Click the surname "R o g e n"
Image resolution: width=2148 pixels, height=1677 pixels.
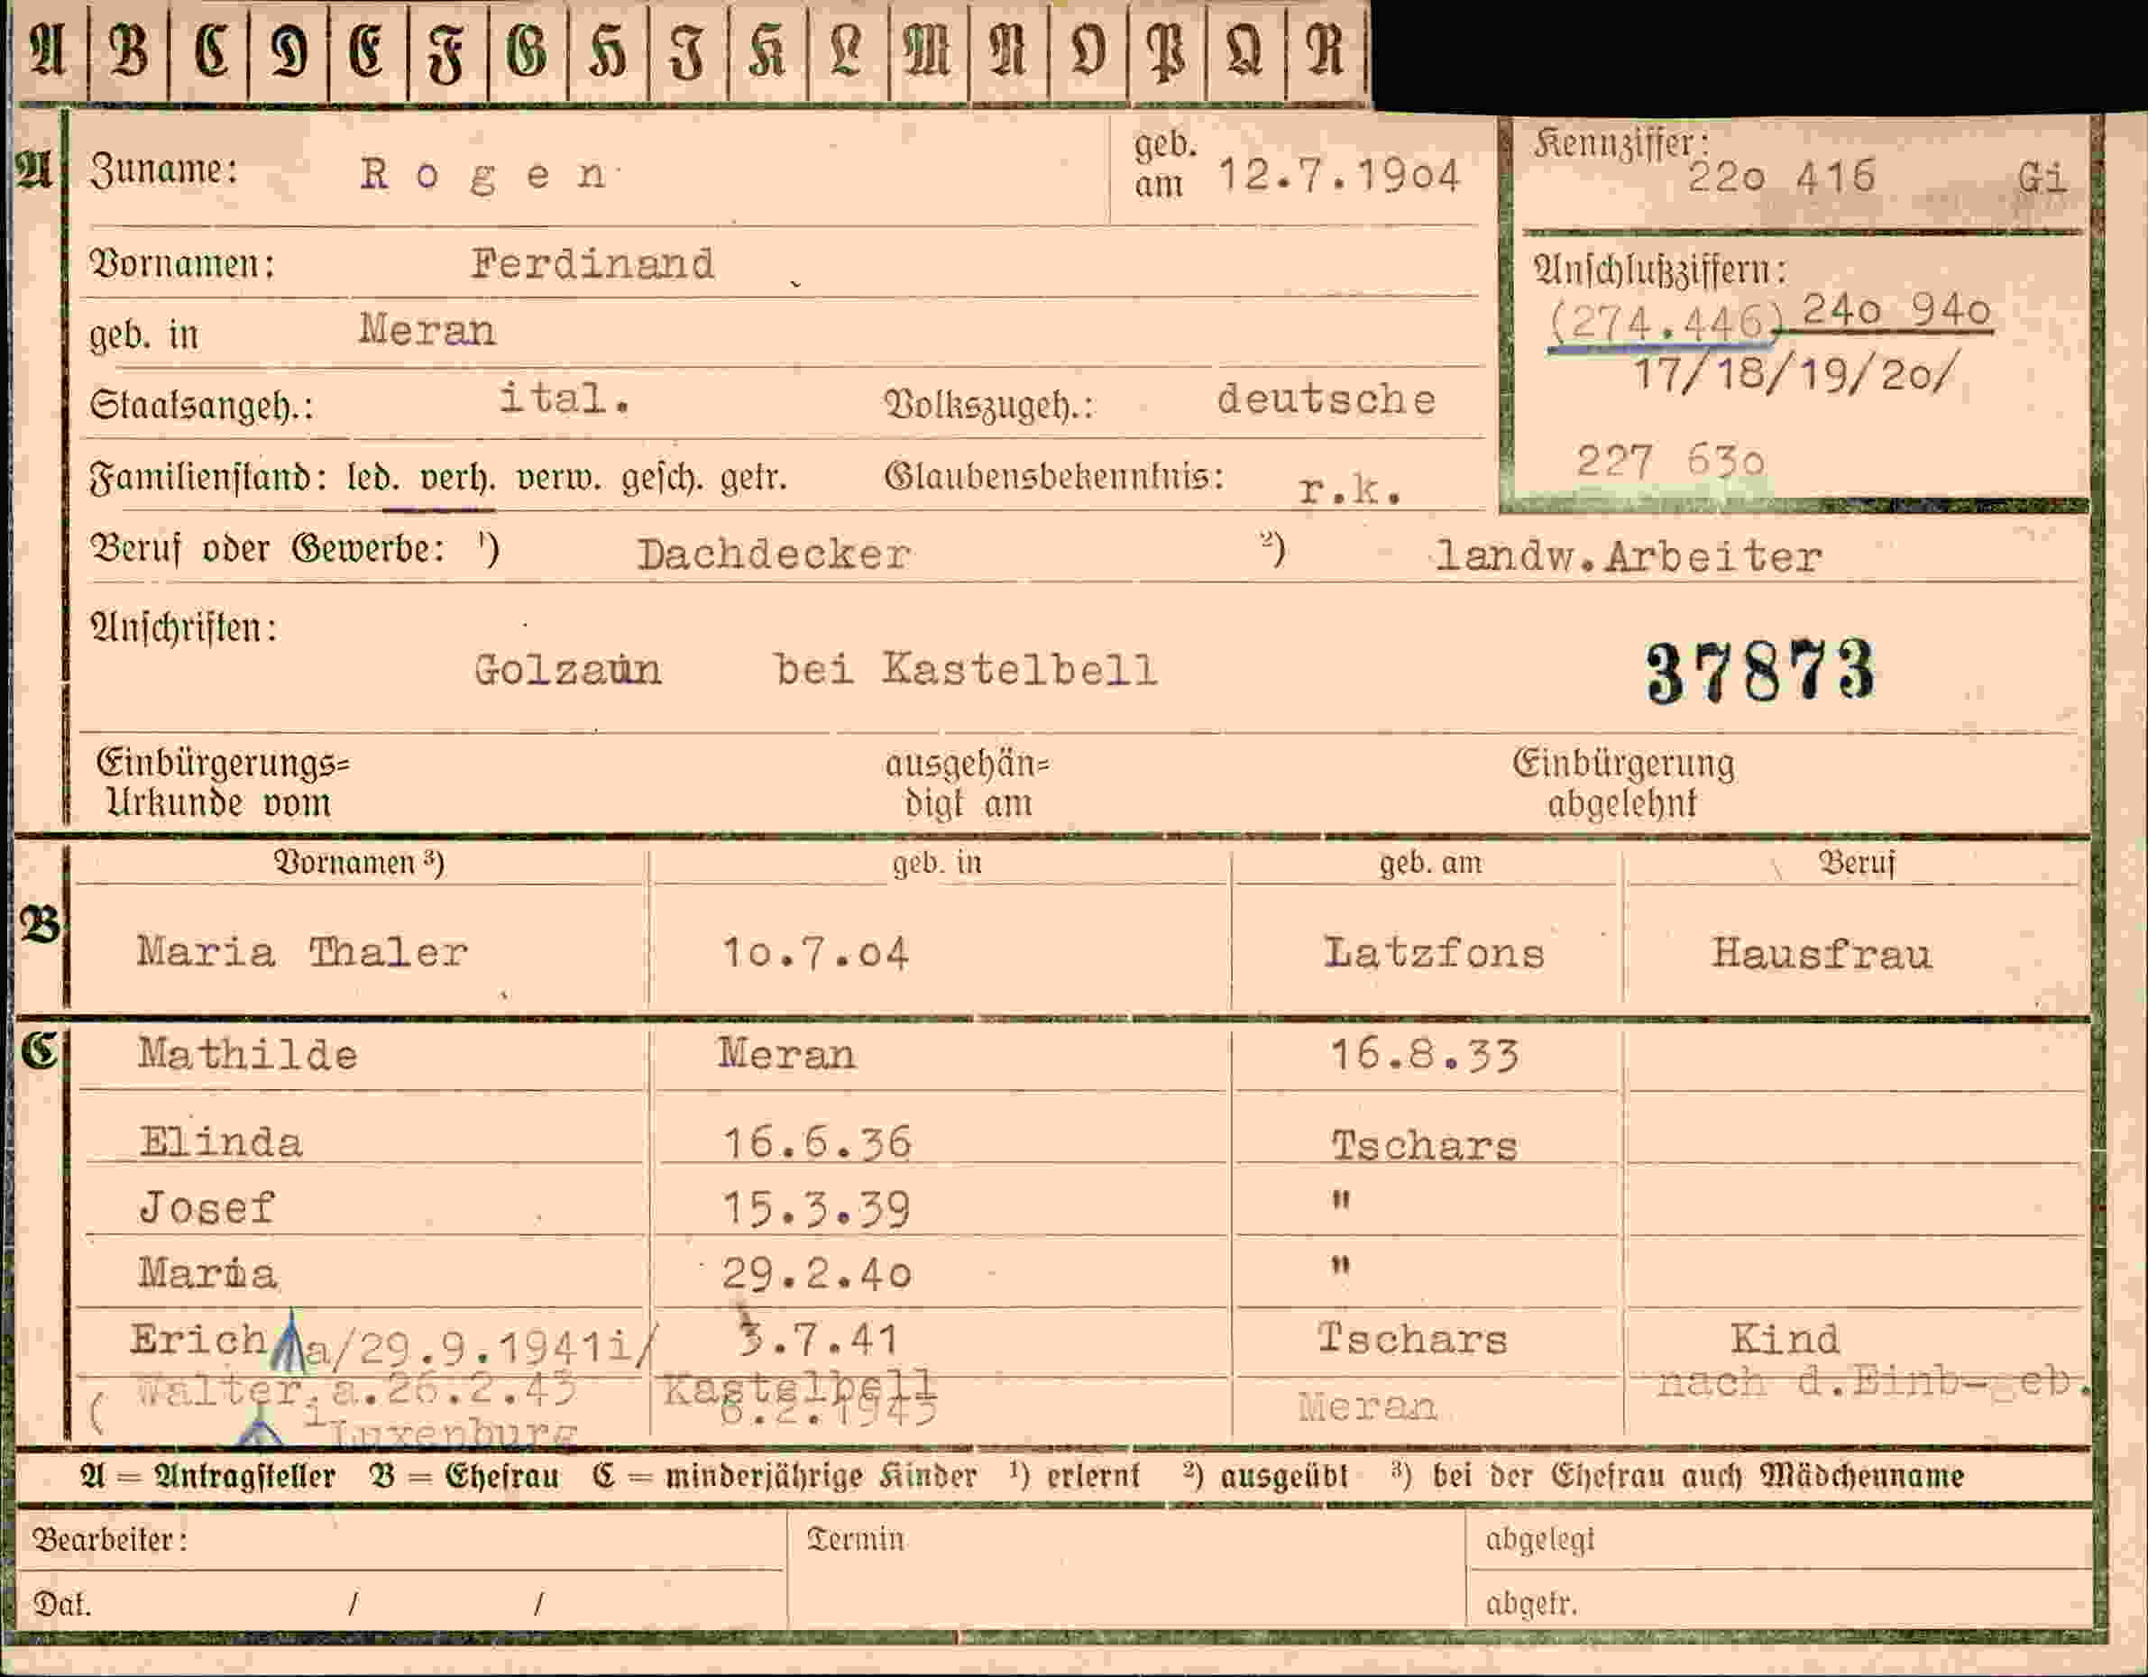tap(483, 175)
